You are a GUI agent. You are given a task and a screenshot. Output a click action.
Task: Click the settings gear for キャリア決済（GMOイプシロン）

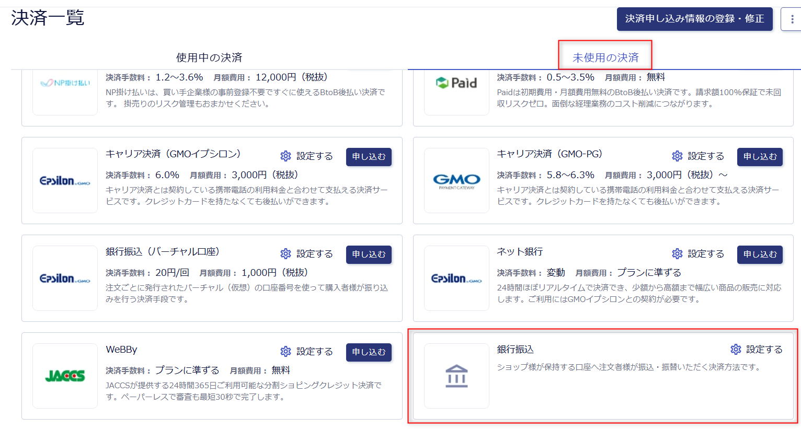click(285, 156)
